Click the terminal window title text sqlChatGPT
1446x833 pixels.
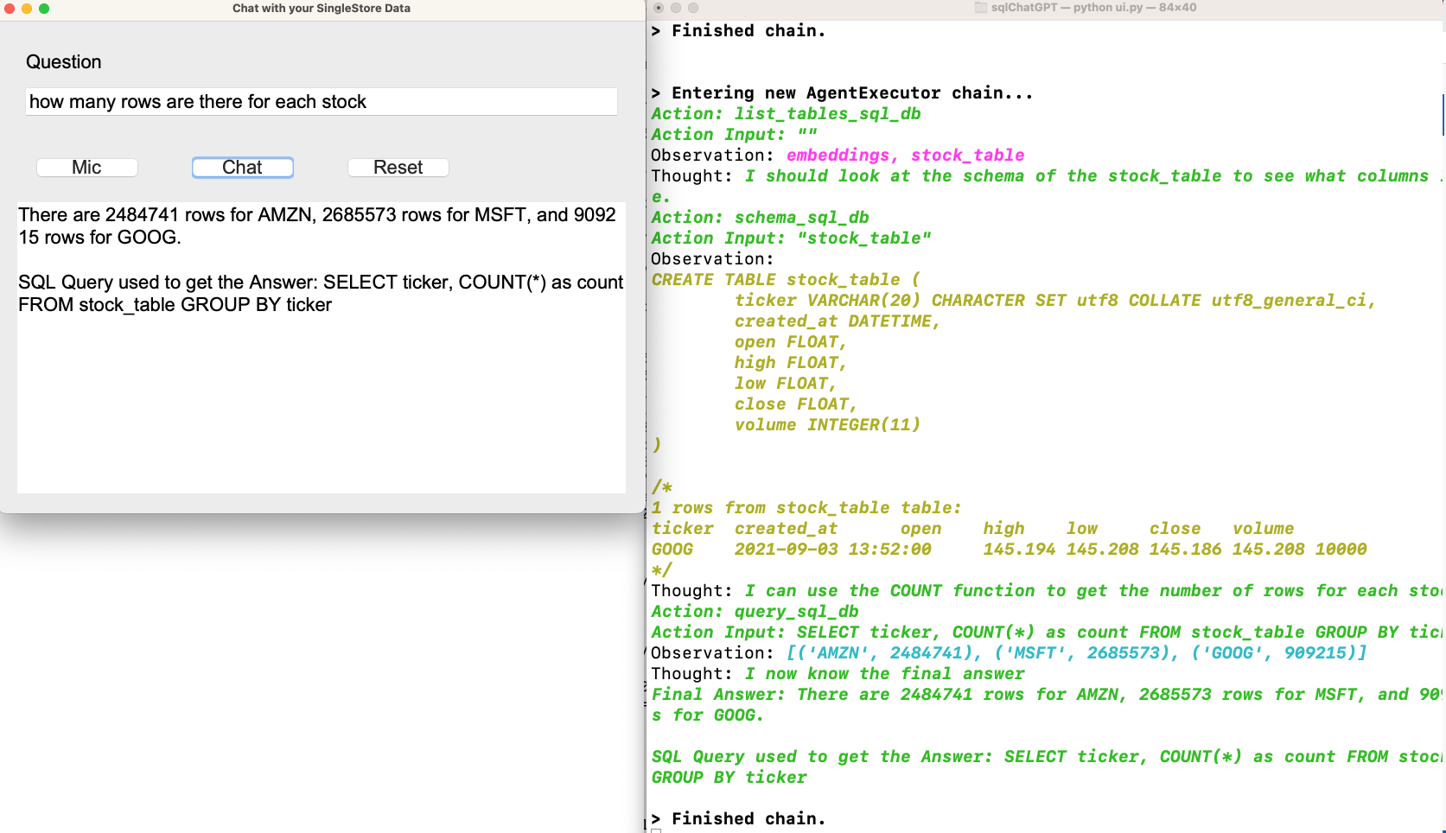(1026, 8)
